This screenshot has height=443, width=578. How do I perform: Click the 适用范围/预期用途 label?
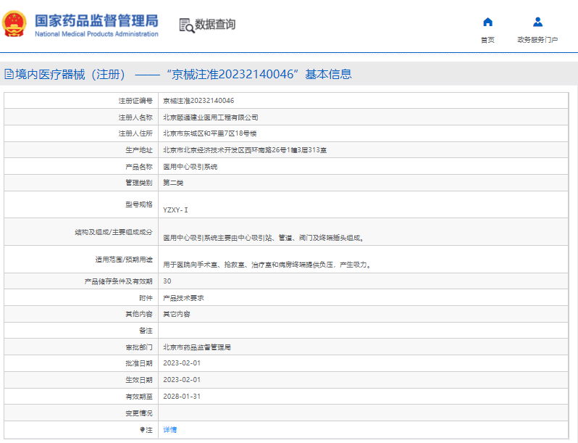pyautogui.click(x=124, y=260)
